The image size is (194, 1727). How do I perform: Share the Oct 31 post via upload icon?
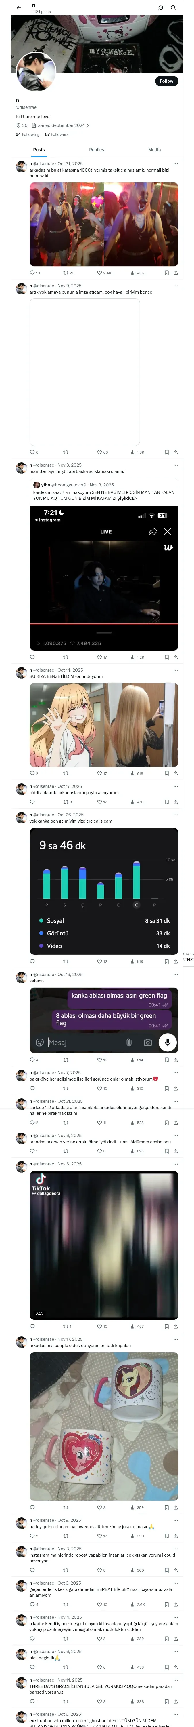(x=175, y=273)
